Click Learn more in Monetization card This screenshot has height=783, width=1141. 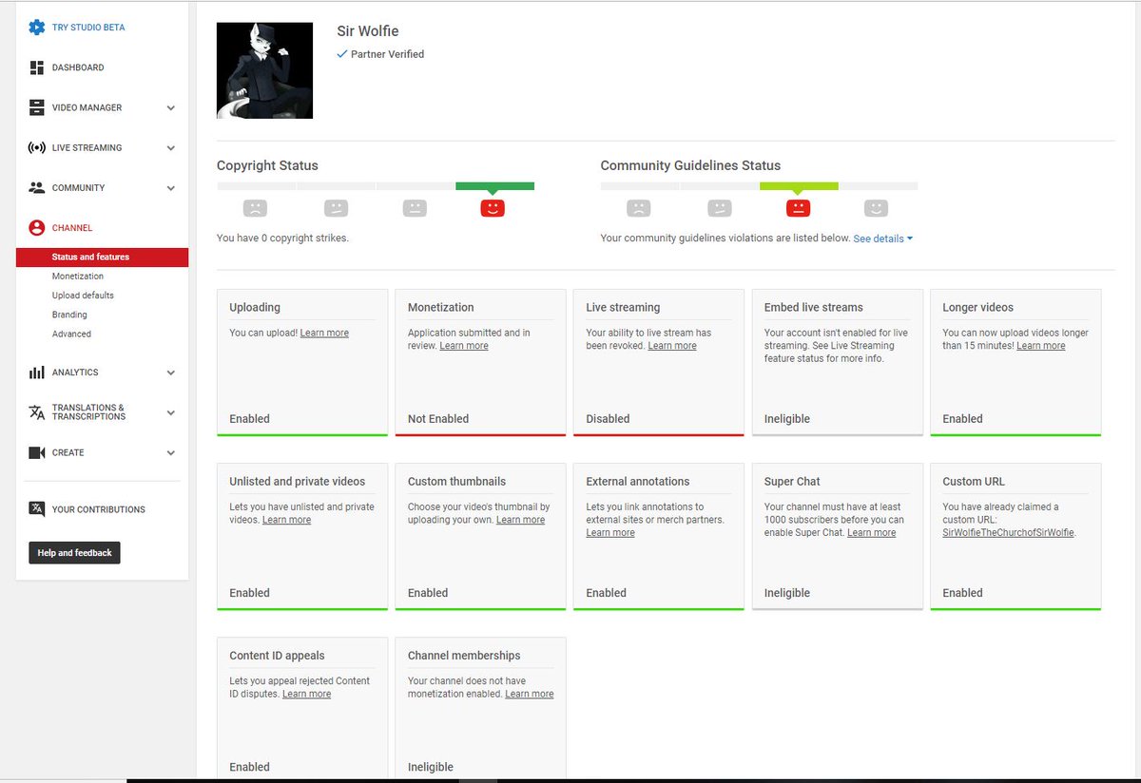(464, 346)
